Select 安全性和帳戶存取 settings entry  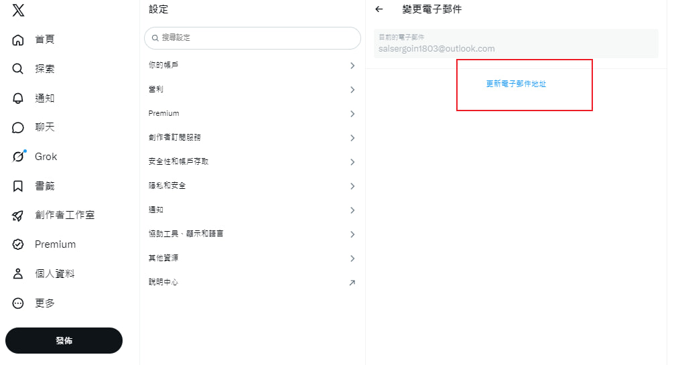[253, 161]
